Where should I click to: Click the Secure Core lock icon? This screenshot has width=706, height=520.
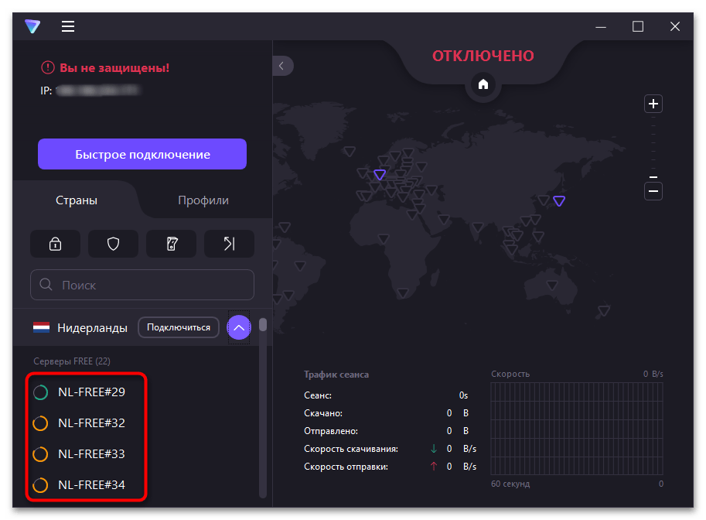tap(55, 244)
